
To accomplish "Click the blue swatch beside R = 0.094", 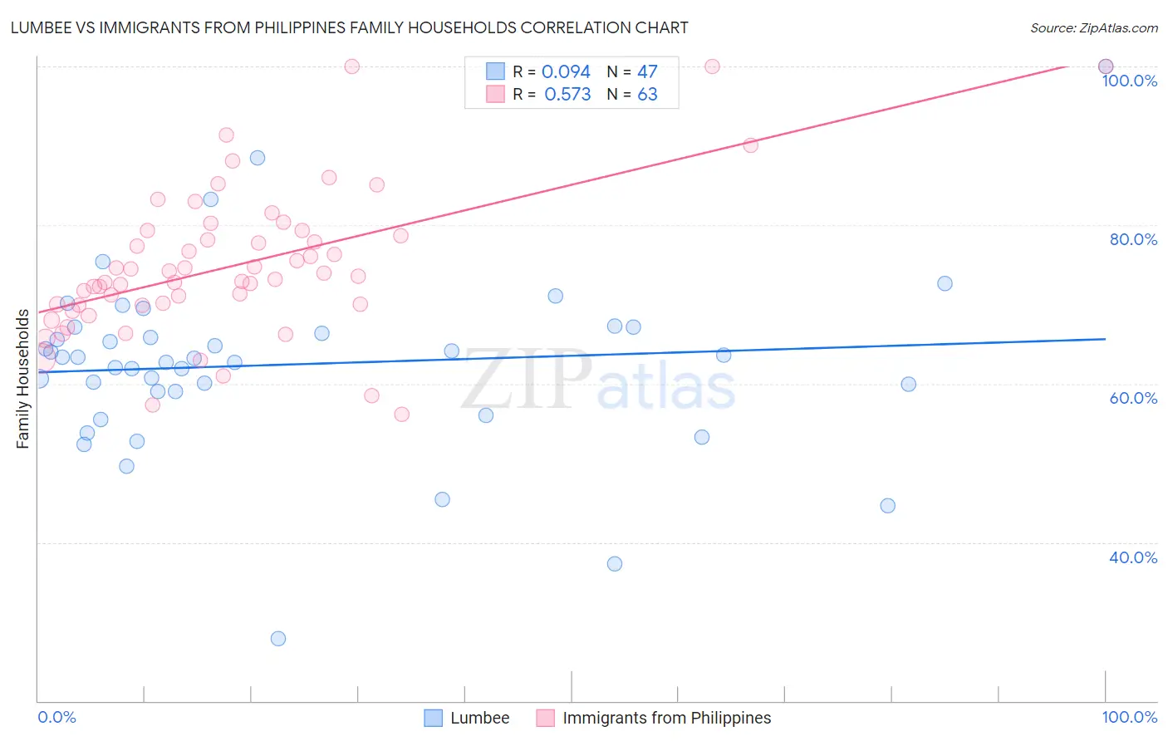I will tap(496, 71).
